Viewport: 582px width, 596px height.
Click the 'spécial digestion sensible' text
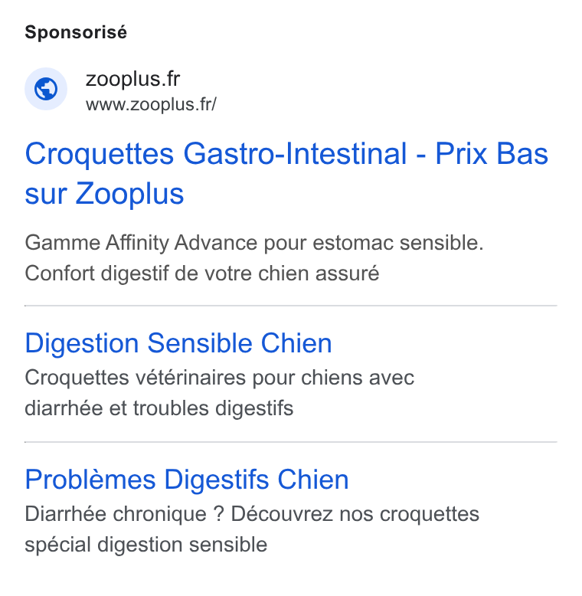click(x=145, y=545)
